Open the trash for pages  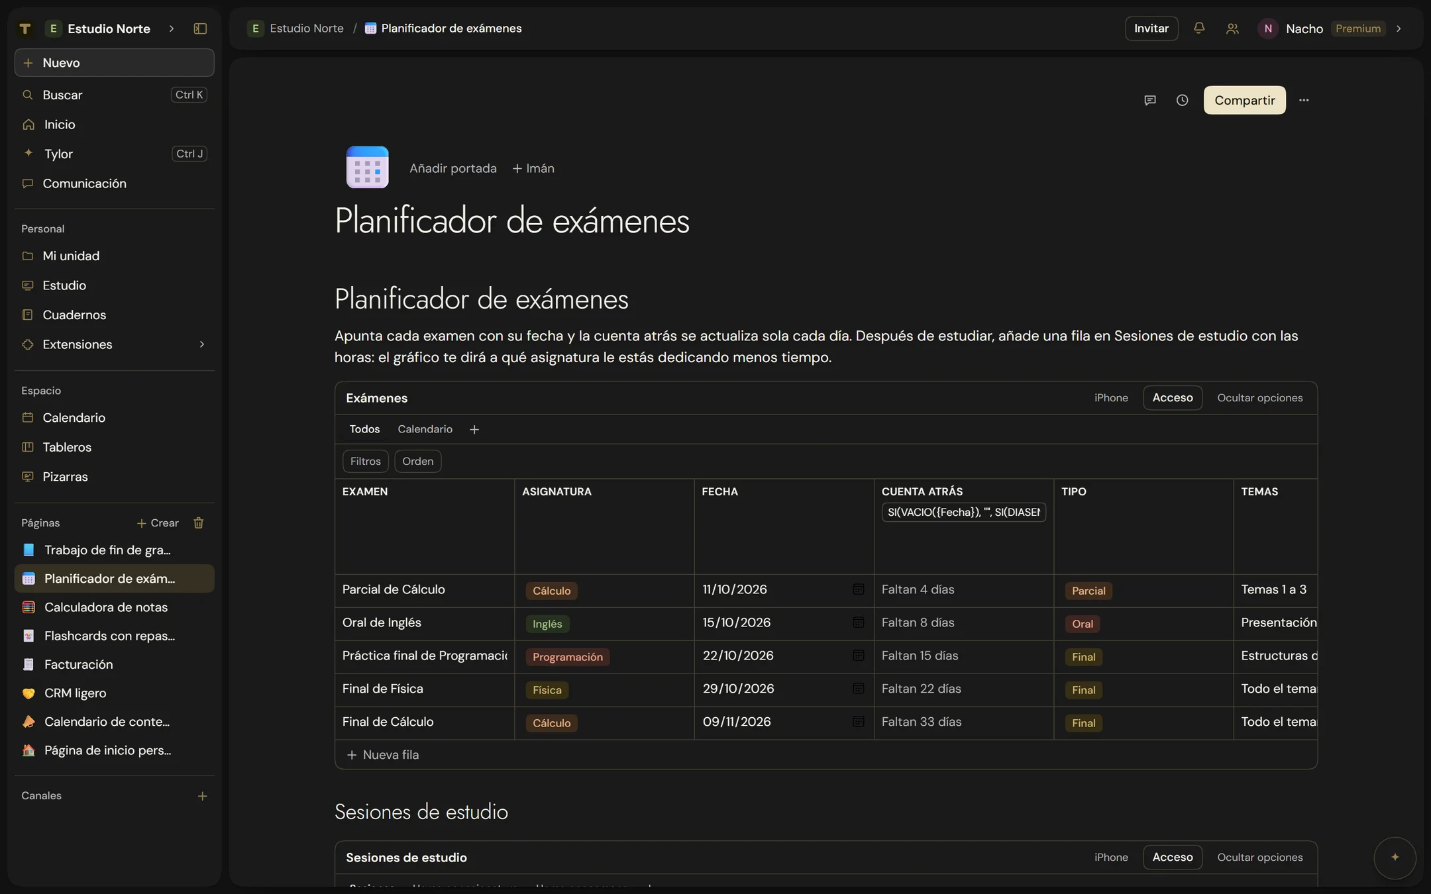[198, 523]
